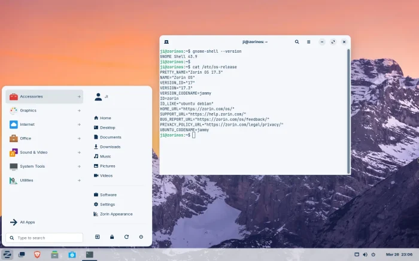Focus the Terminal taskbar icon
This screenshot has height=261, width=419.
tap(90, 254)
